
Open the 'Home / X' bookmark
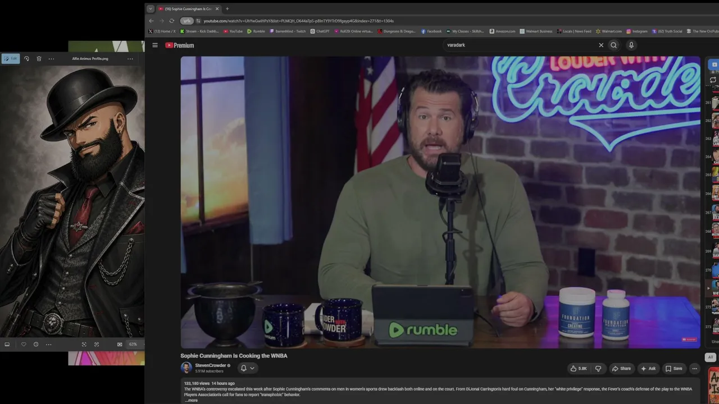pos(162,31)
